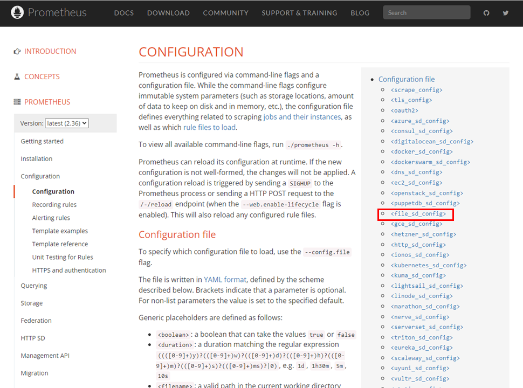Jump to <openstack_sd_config> section

pyautogui.click(x=427, y=193)
